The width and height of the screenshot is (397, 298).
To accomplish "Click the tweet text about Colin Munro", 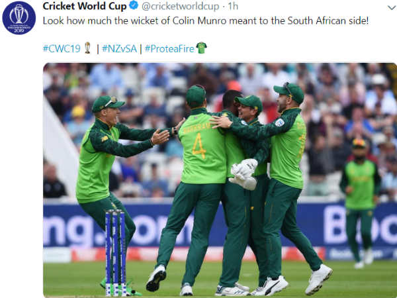I will tap(206, 21).
